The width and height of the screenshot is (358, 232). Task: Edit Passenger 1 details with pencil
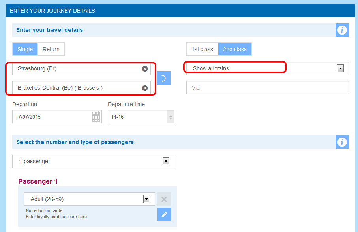tap(164, 214)
